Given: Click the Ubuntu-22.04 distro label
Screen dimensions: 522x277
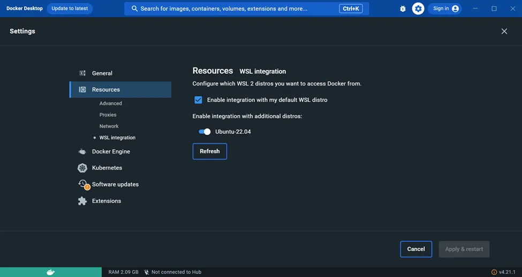Looking at the screenshot, I should (x=233, y=132).
